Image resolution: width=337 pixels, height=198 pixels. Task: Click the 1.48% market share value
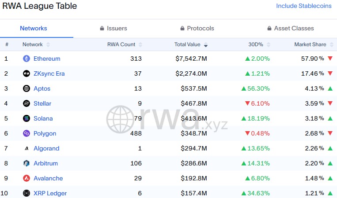[314, 179]
